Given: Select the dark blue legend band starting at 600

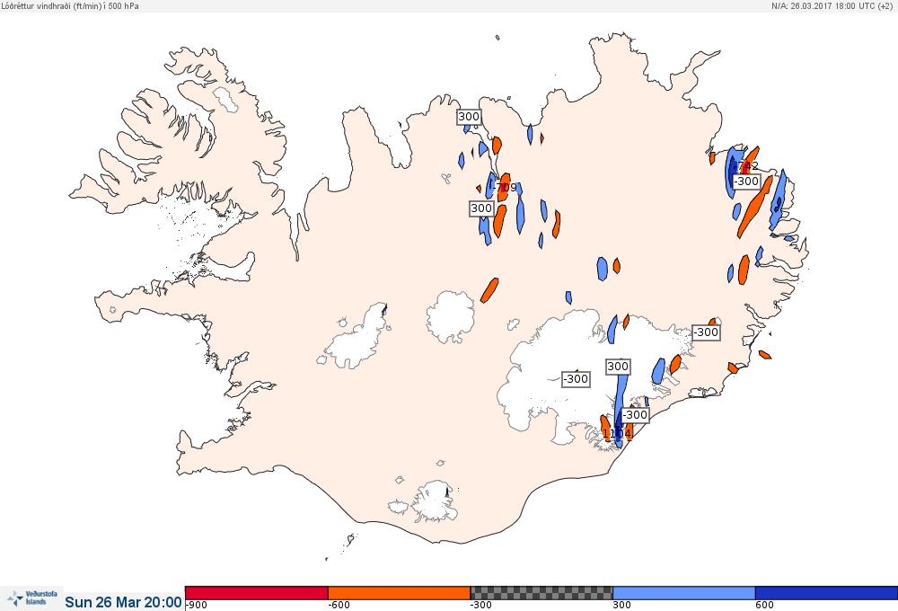Looking at the screenshot, I should [826, 593].
